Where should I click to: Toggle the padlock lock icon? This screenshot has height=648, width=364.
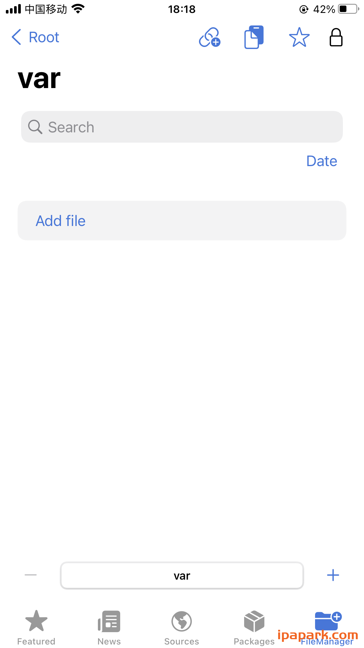pyautogui.click(x=336, y=38)
